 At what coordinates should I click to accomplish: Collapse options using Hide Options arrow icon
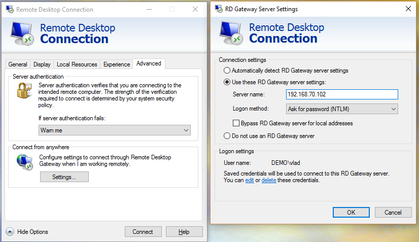click(10, 231)
